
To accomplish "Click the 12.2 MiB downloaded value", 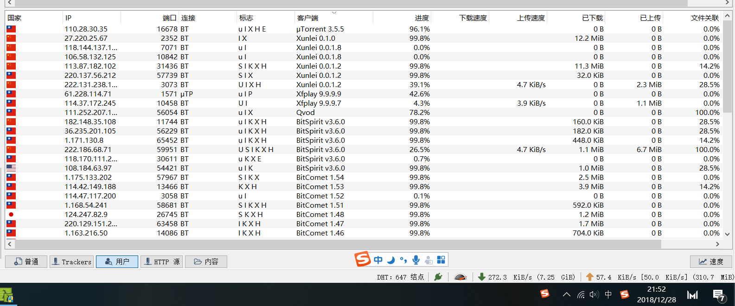I will pyautogui.click(x=589, y=38).
